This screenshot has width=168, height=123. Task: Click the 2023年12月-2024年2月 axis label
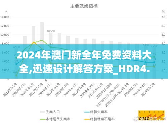pos(117,95)
